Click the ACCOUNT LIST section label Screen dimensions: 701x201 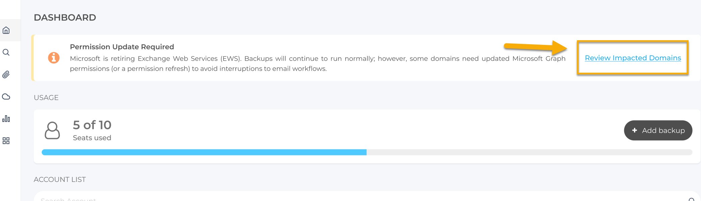[60, 180]
